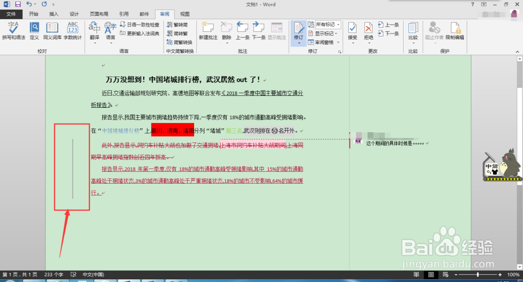523x282 pixels.
Task: Open zoom dialog via 100% label
Action: tap(514, 275)
